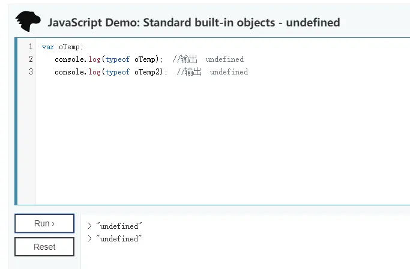This screenshot has height=269, width=410.
Task: Select line number 2 in gutter
Action: tap(31, 59)
